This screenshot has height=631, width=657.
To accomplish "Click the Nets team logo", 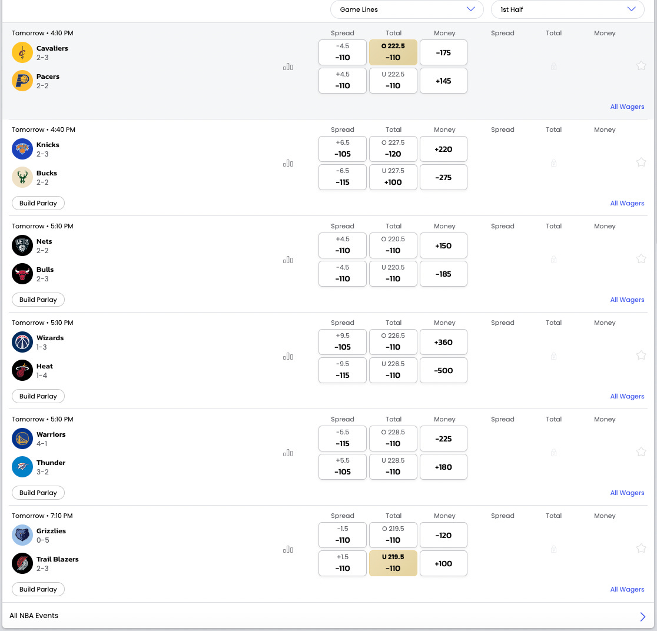I will pyautogui.click(x=22, y=245).
